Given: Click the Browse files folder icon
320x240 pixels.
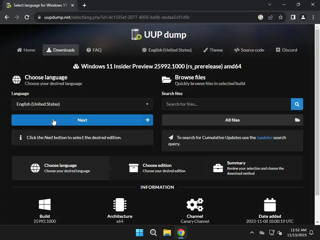Looking at the screenshot, I should point(167,80).
